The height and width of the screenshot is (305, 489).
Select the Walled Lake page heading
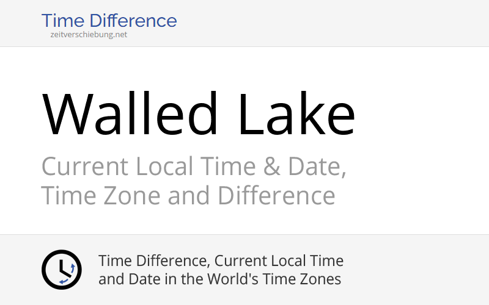[198, 113]
